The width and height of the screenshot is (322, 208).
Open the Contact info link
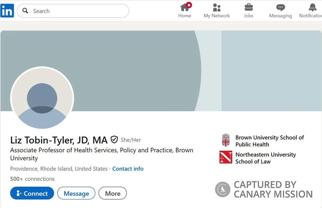[x=128, y=169]
